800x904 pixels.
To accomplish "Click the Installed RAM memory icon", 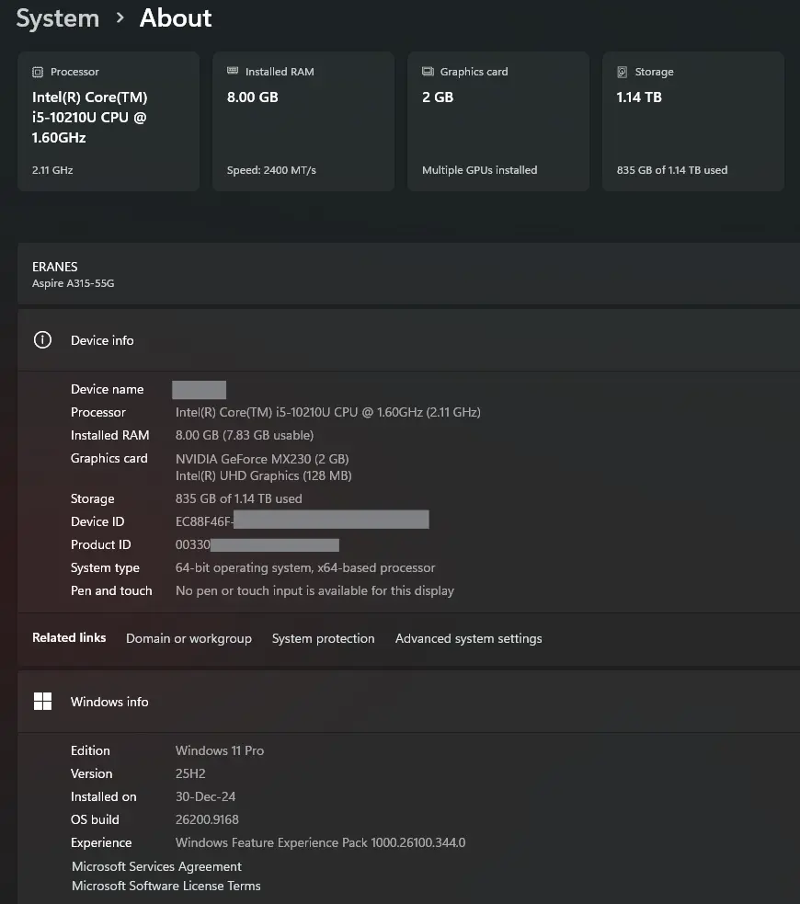I will pyautogui.click(x=233, y=71).
